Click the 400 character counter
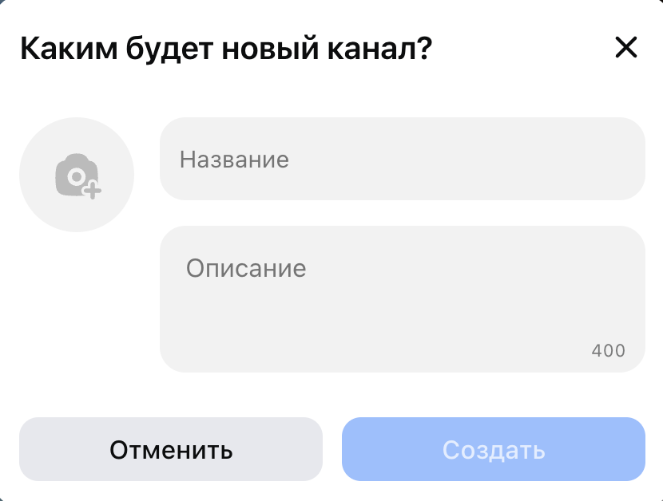This screenshot has width=663, height=501. pyautogui.click(x=609, y=351)
